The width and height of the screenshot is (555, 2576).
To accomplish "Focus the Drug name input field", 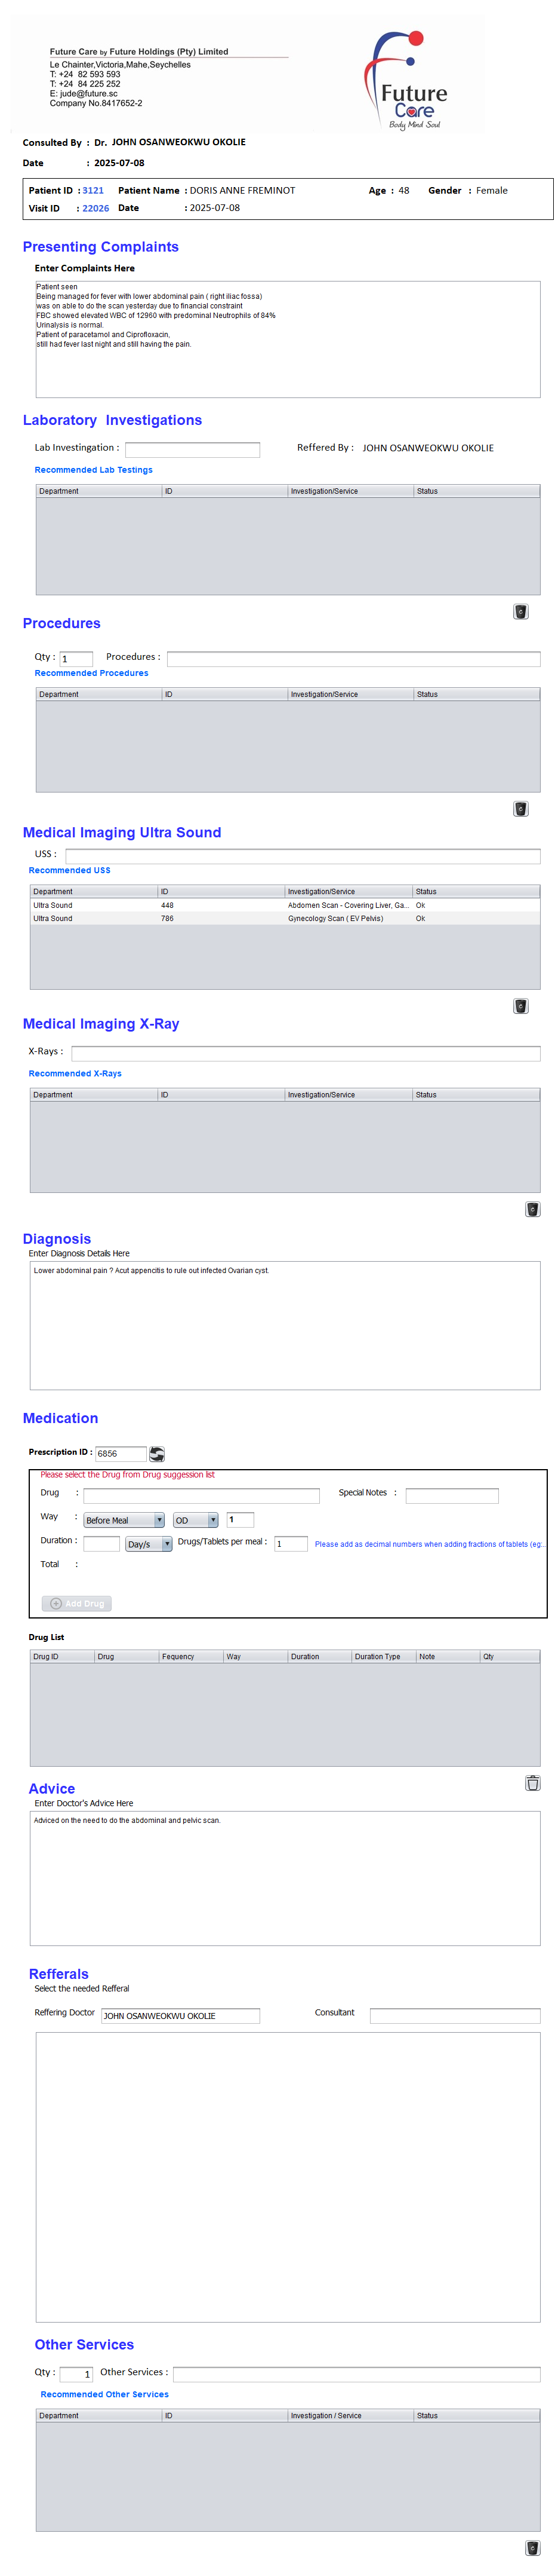I will pyautogui.click(x=201, y=1495).
